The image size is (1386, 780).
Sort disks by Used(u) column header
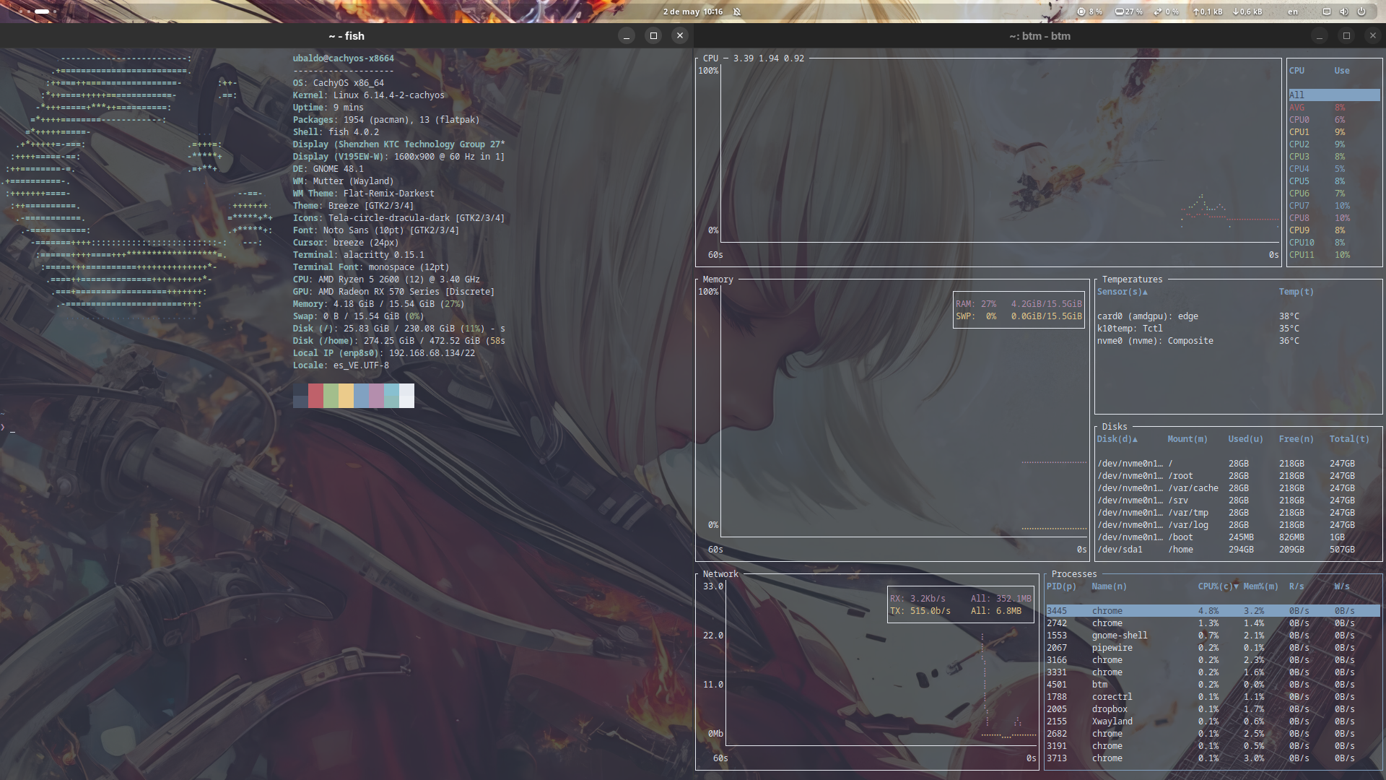pos(1245,439)
